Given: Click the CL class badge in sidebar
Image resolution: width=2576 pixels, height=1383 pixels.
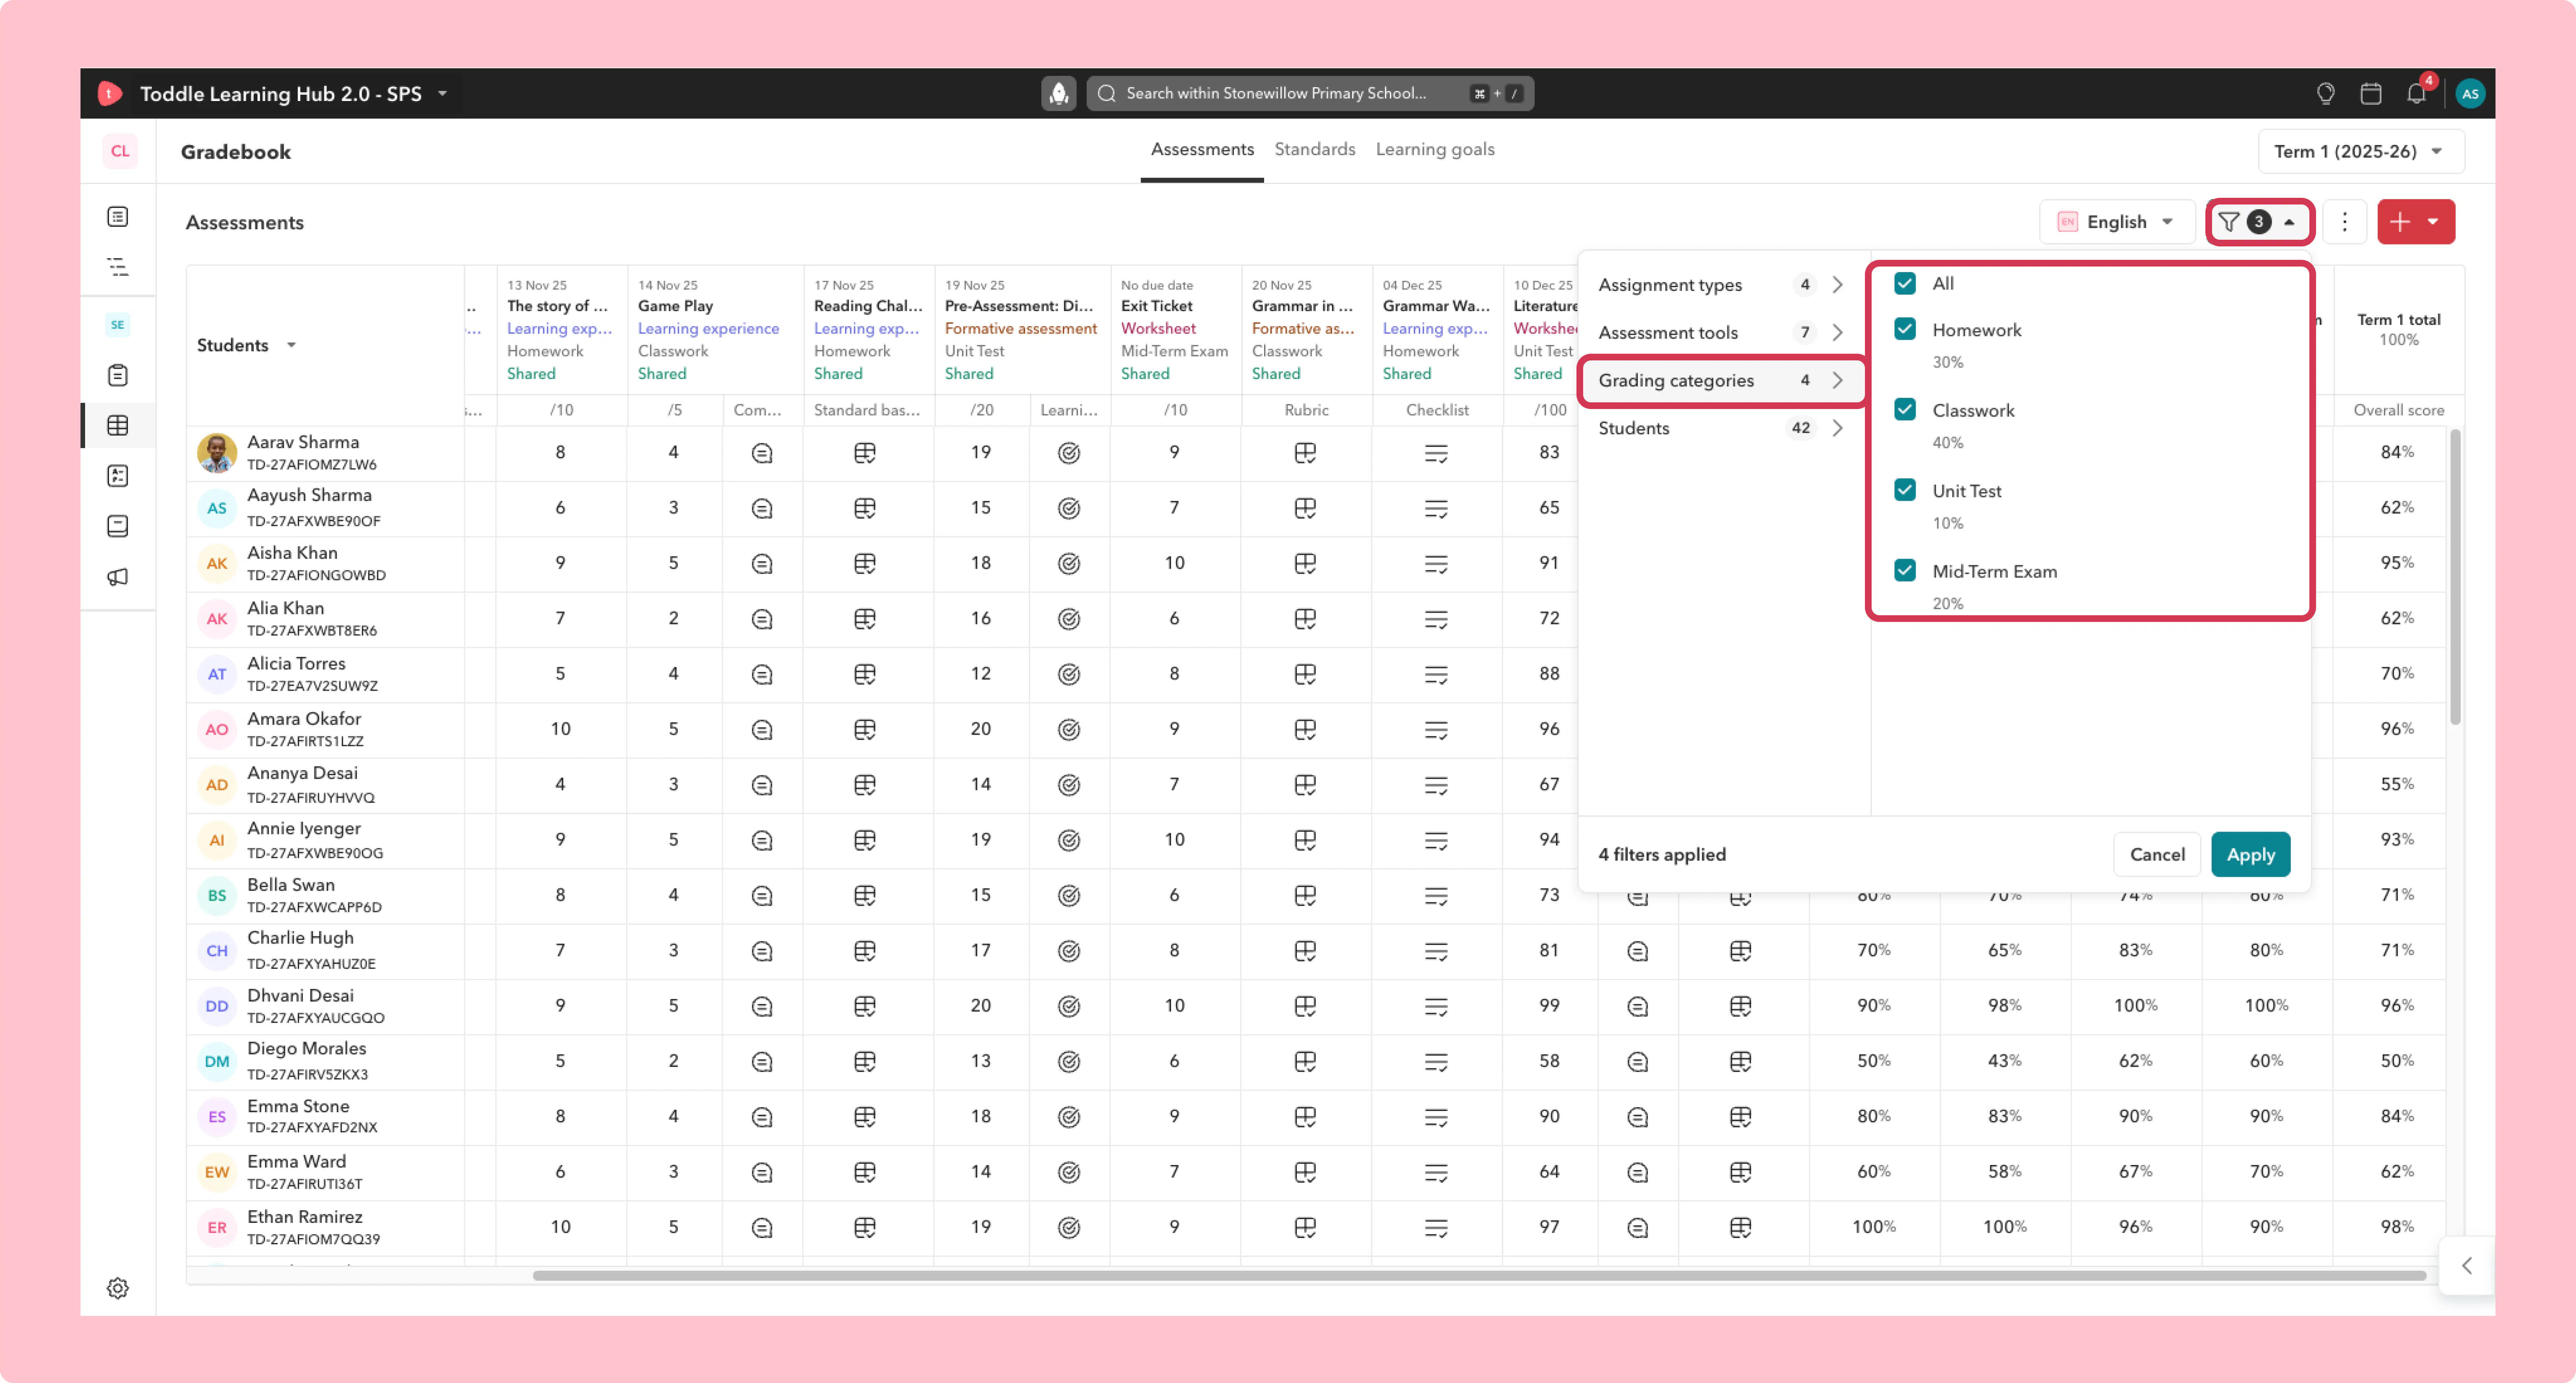Looking at the screenshot, I should tap(119, 151).
